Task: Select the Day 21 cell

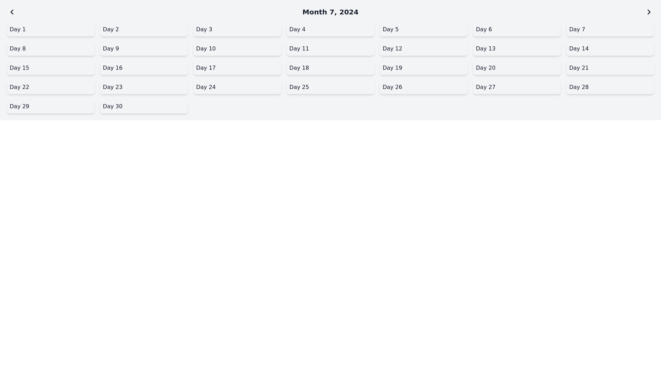Action: (x=610, y=68)
